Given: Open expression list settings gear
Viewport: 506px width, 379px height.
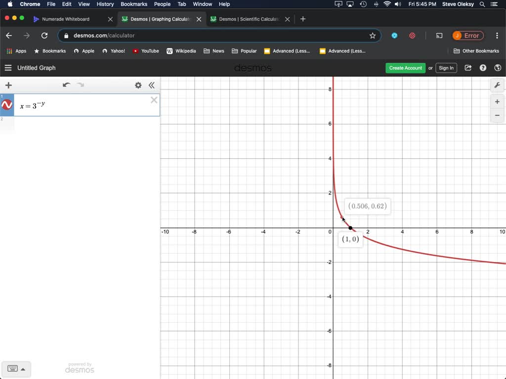Looking at the screenshot, I should [x=138, y=85].
